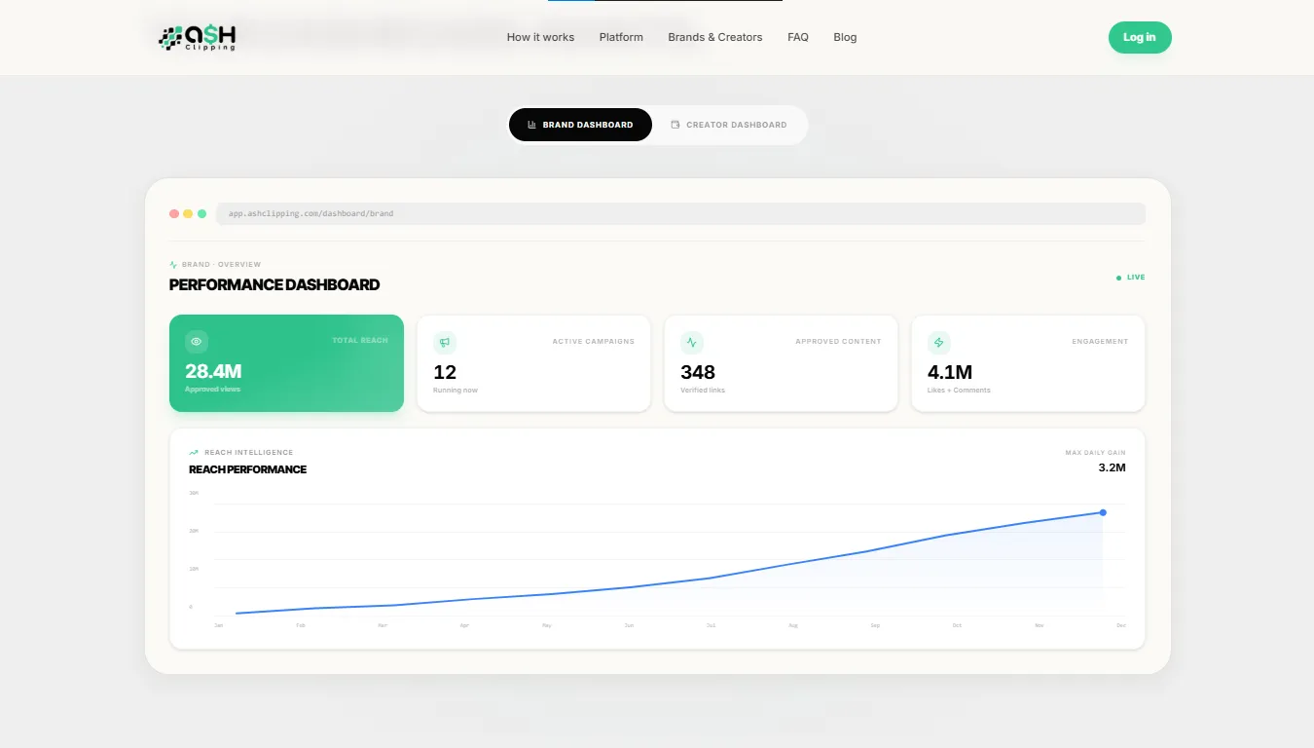Open the Platform nav link
This screenshot has width=1314, height=748.
pyautogui.click(x=621, y=37)
